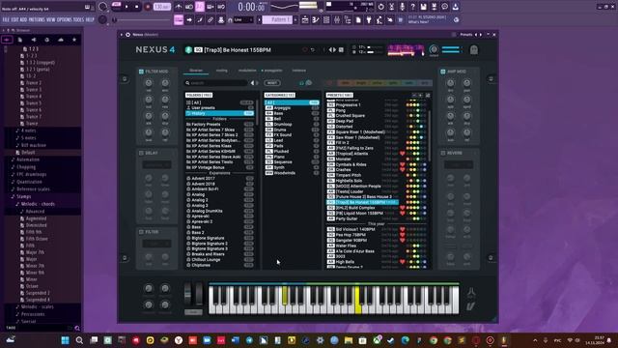
Task: Open the Line snap dropdown
Action: click(x=242, y=19)
